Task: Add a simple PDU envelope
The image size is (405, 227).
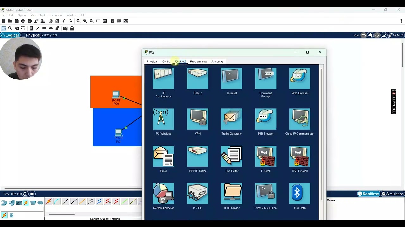Action: (65, 28)
